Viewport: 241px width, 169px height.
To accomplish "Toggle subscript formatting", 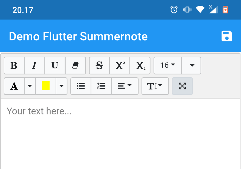I will [x=140, y=66].
